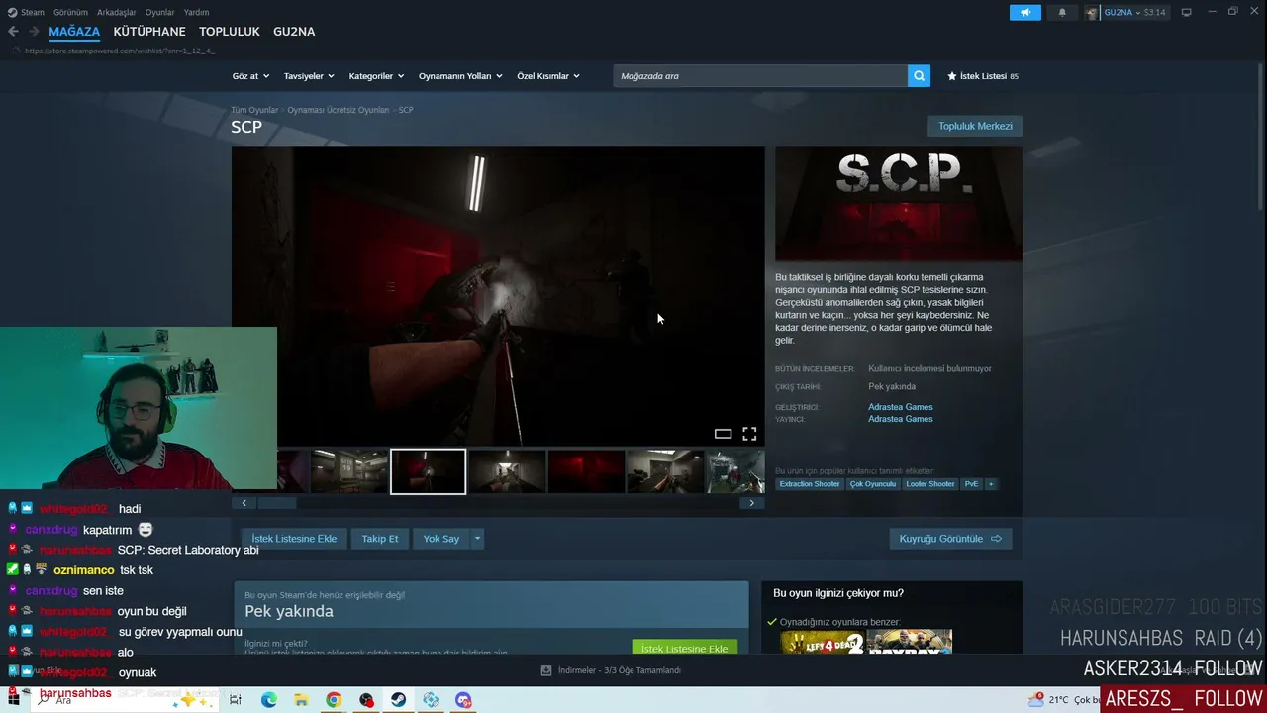Click the Steam icon in the taskbar

click(x=398, y=700)
